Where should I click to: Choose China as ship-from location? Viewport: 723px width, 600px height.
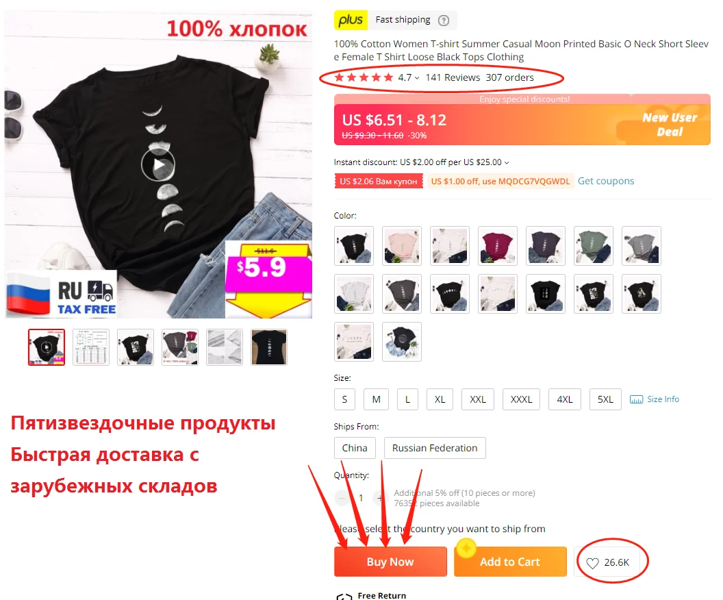click(355, 448)
